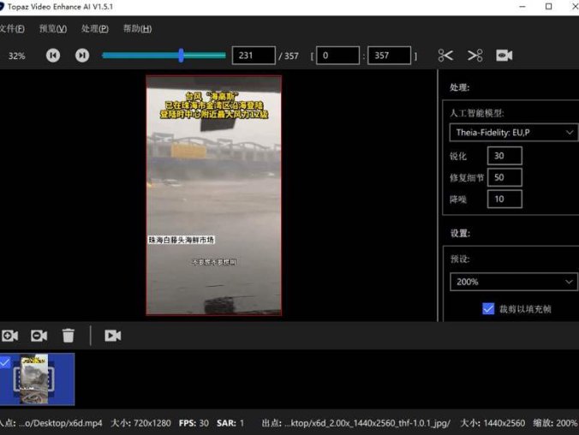Click the SAR: 1 status text

[x=230, y=423]
